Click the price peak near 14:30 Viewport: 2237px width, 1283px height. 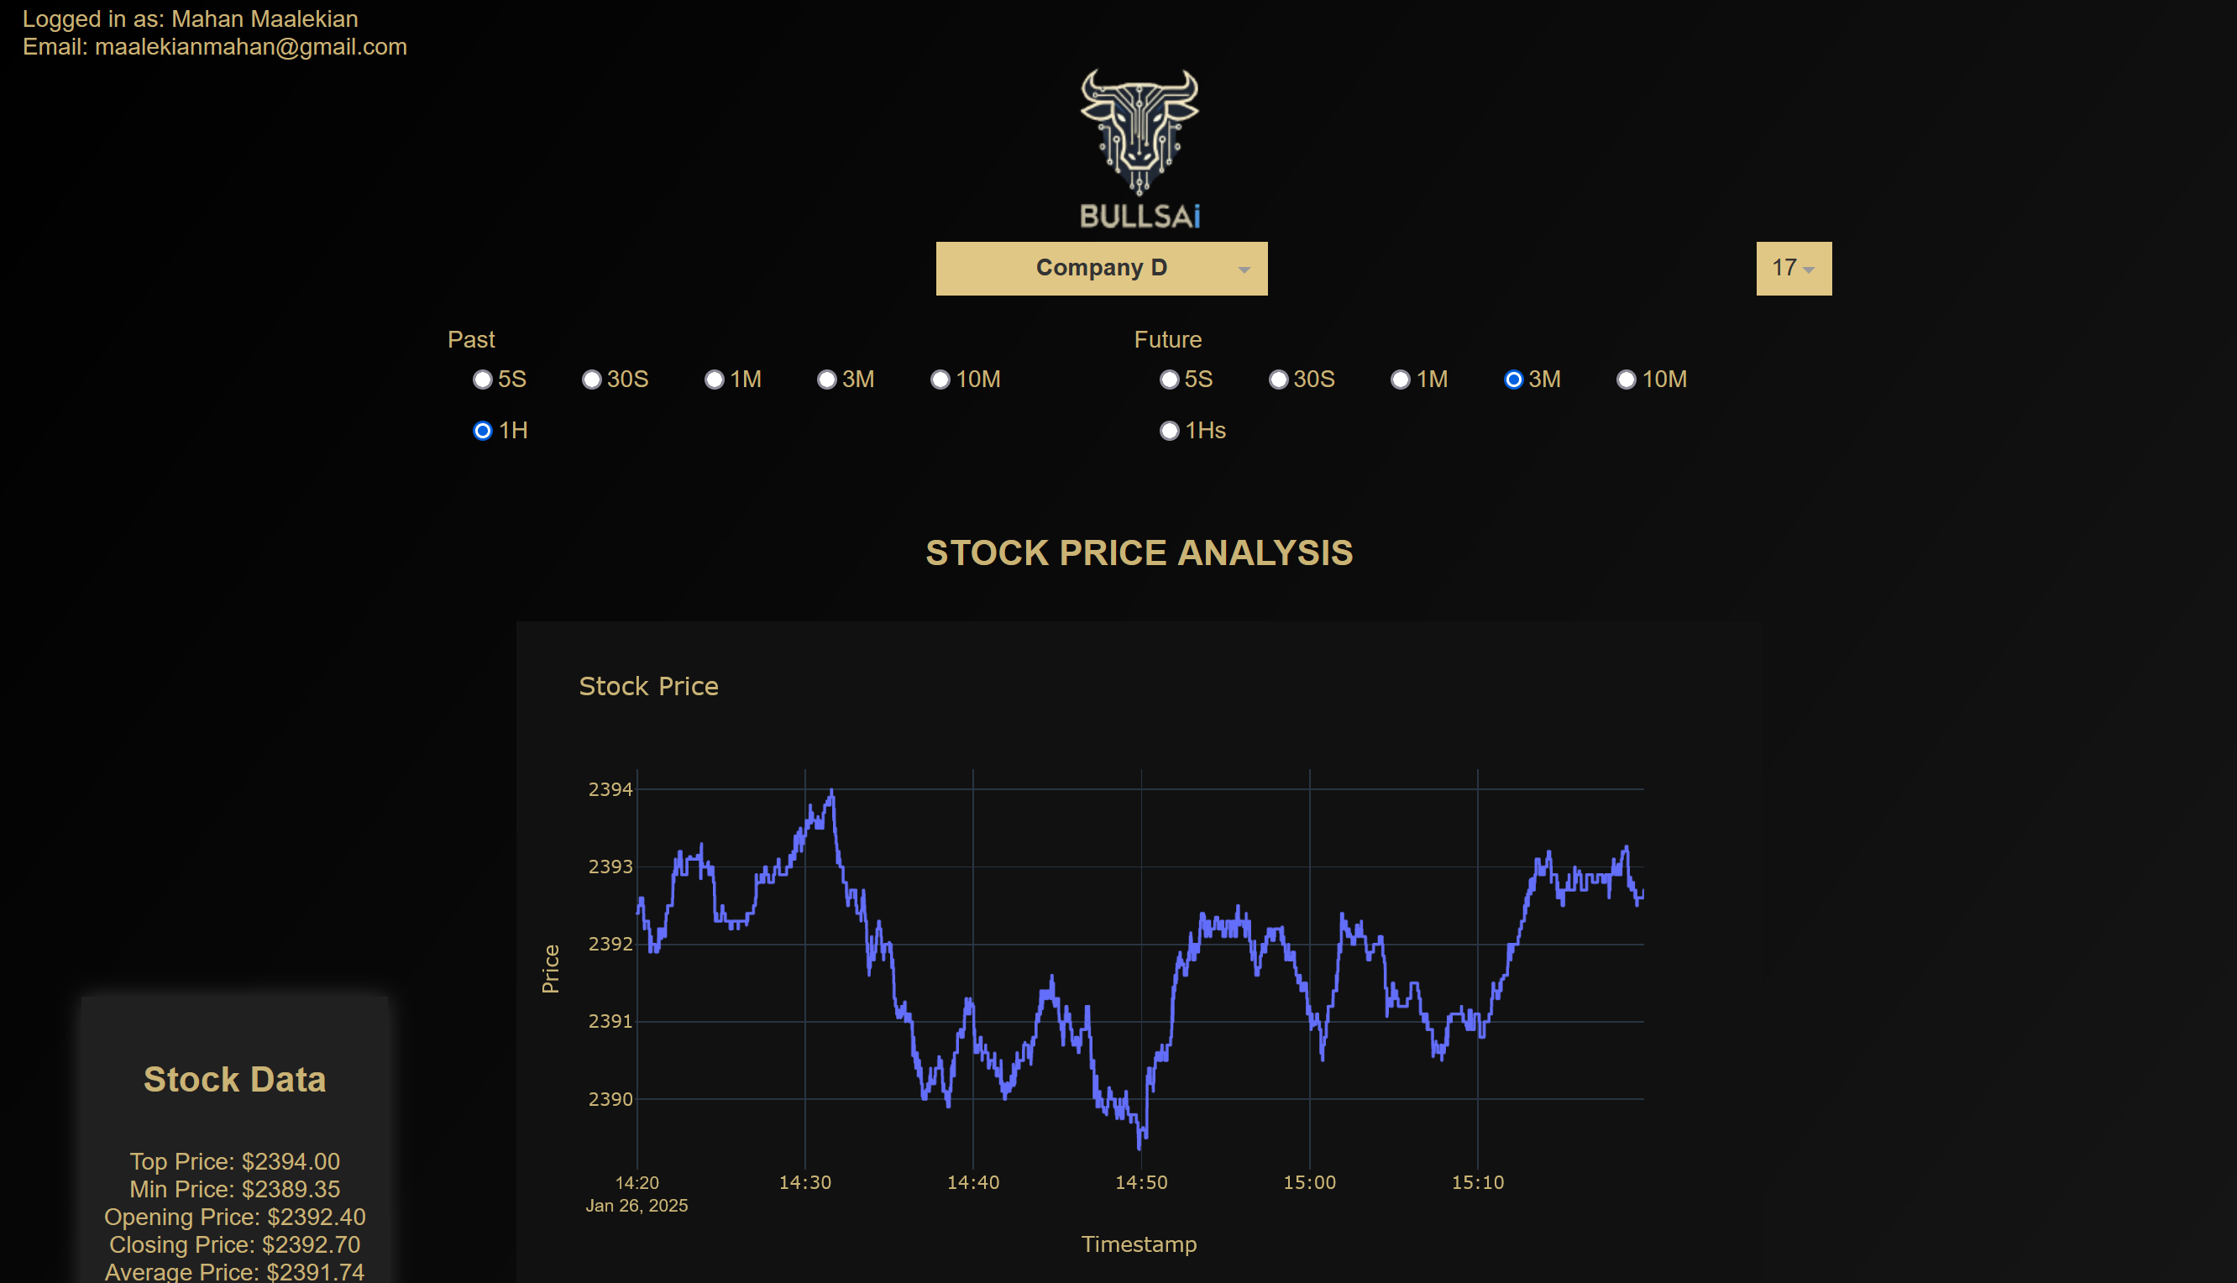coord(830,791)
